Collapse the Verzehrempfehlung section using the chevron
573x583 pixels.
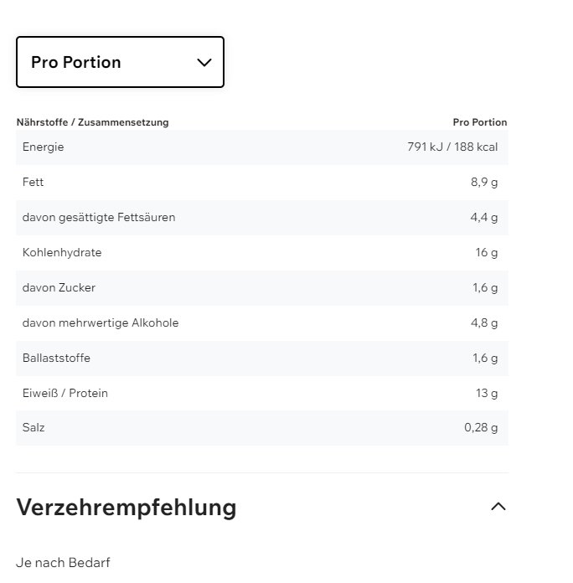498,507
